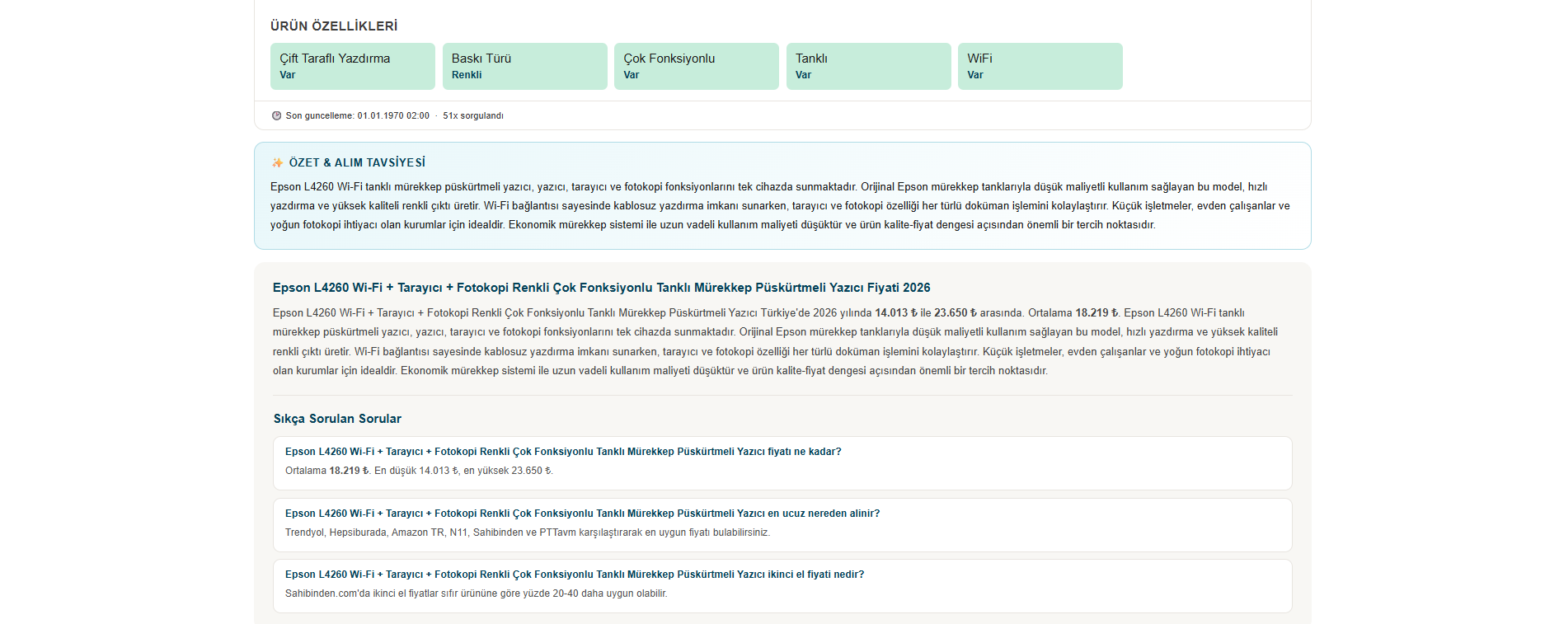Click the sparkle icon next to Özet & Alım Tavsiyesi
The image size is (1559, 624).
coord(278,163)
